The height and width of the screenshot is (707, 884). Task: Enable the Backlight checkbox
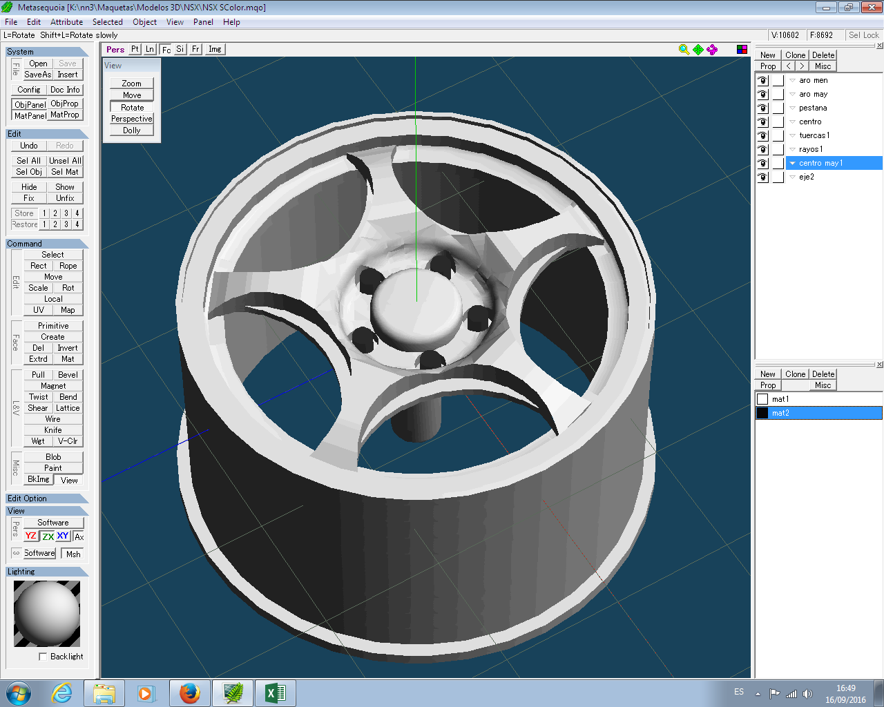(44, 657)
